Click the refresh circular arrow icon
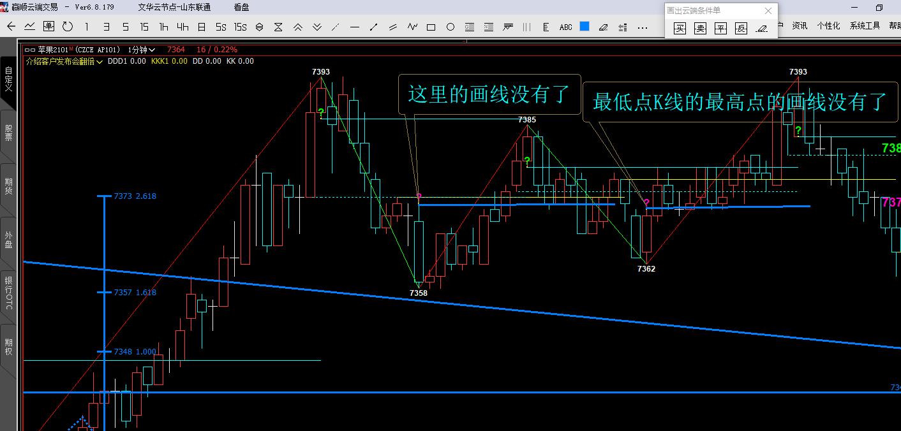Viewport: 901px width, 431px height. pyautogui.click(x=68, y=27)
